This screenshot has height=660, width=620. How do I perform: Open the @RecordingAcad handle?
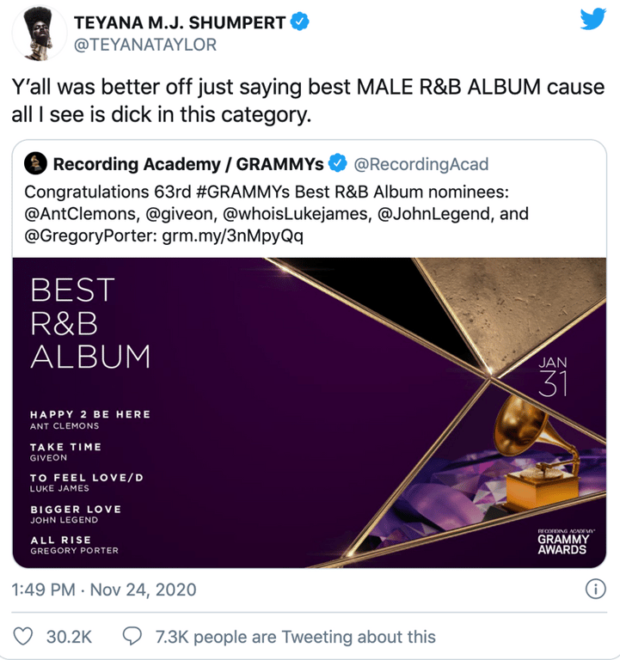point(421,163)
